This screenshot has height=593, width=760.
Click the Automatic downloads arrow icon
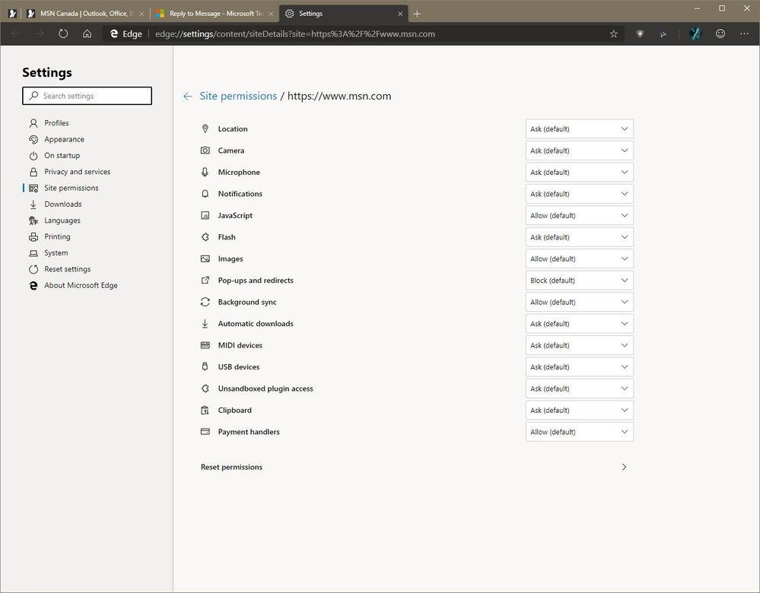pyautogui.click(x=205, y=324)
